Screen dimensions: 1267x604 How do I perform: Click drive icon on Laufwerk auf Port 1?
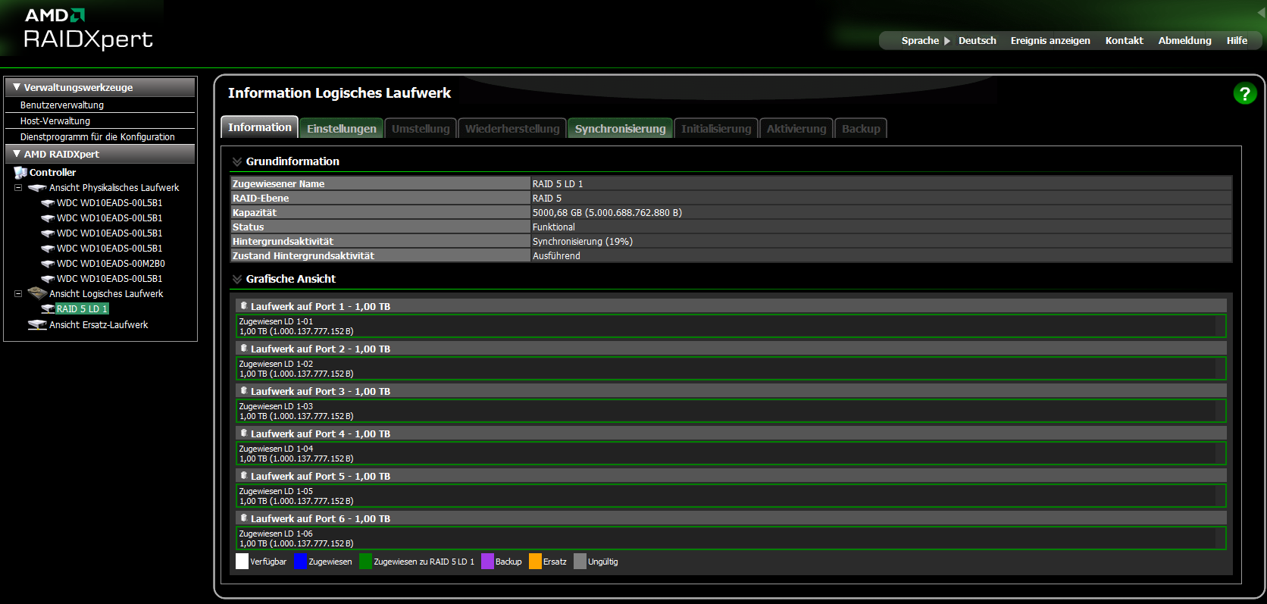244,306
